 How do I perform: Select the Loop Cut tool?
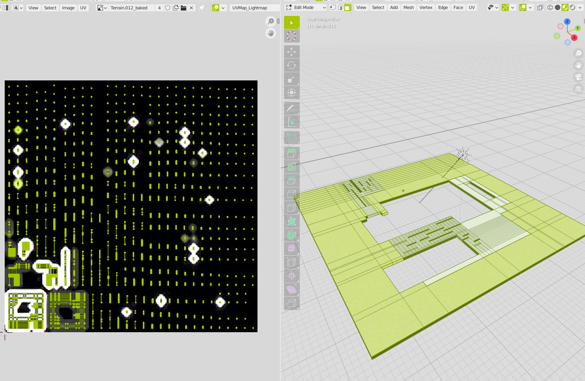[x=292, y=194]
